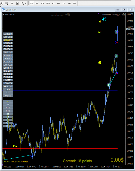Switch chart to EURCAD via panel
The height and width of the screenshot is (171, 135).
click(8, 46)
